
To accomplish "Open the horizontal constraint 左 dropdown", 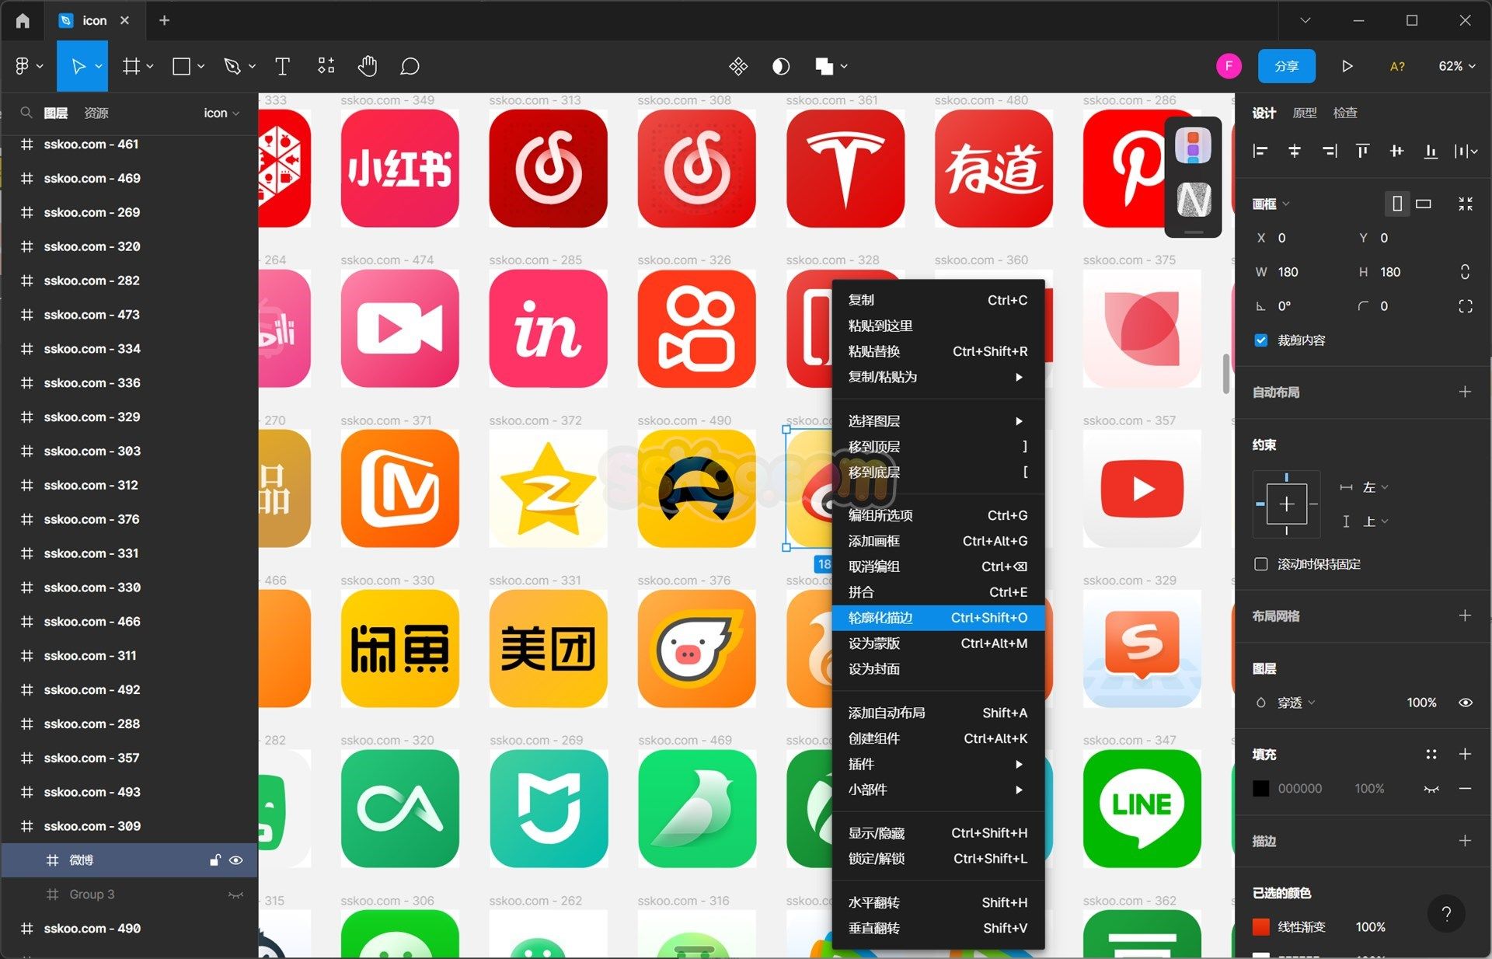I will [x=1375, y=487].
